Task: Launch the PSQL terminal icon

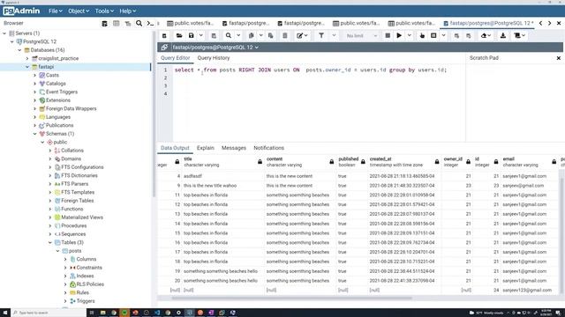Action: [150, 24]
